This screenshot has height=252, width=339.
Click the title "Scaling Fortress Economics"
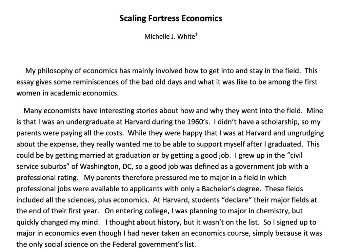pyautogui.click(x=171, y=18)
